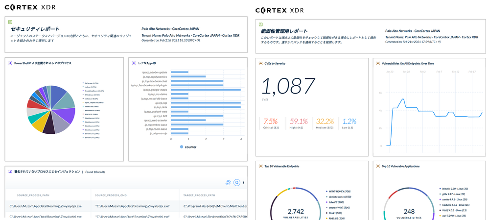Click the TARGET_PROCESS_PATH column header
Viewport: 489px width, 220px height.
(199, 196)
